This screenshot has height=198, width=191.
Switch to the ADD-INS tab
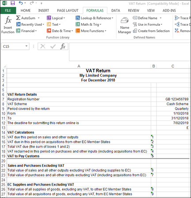pos(169,11)
